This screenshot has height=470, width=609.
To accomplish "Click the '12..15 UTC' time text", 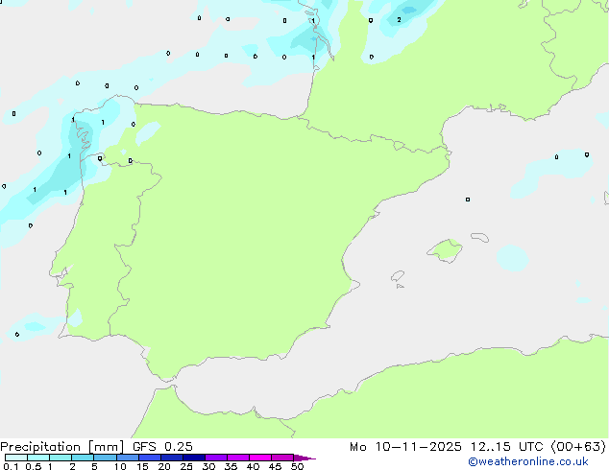I will 506,447.
